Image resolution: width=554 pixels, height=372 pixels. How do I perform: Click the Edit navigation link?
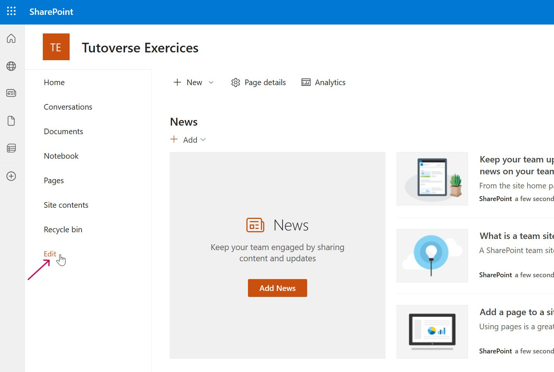coord(50,254)
